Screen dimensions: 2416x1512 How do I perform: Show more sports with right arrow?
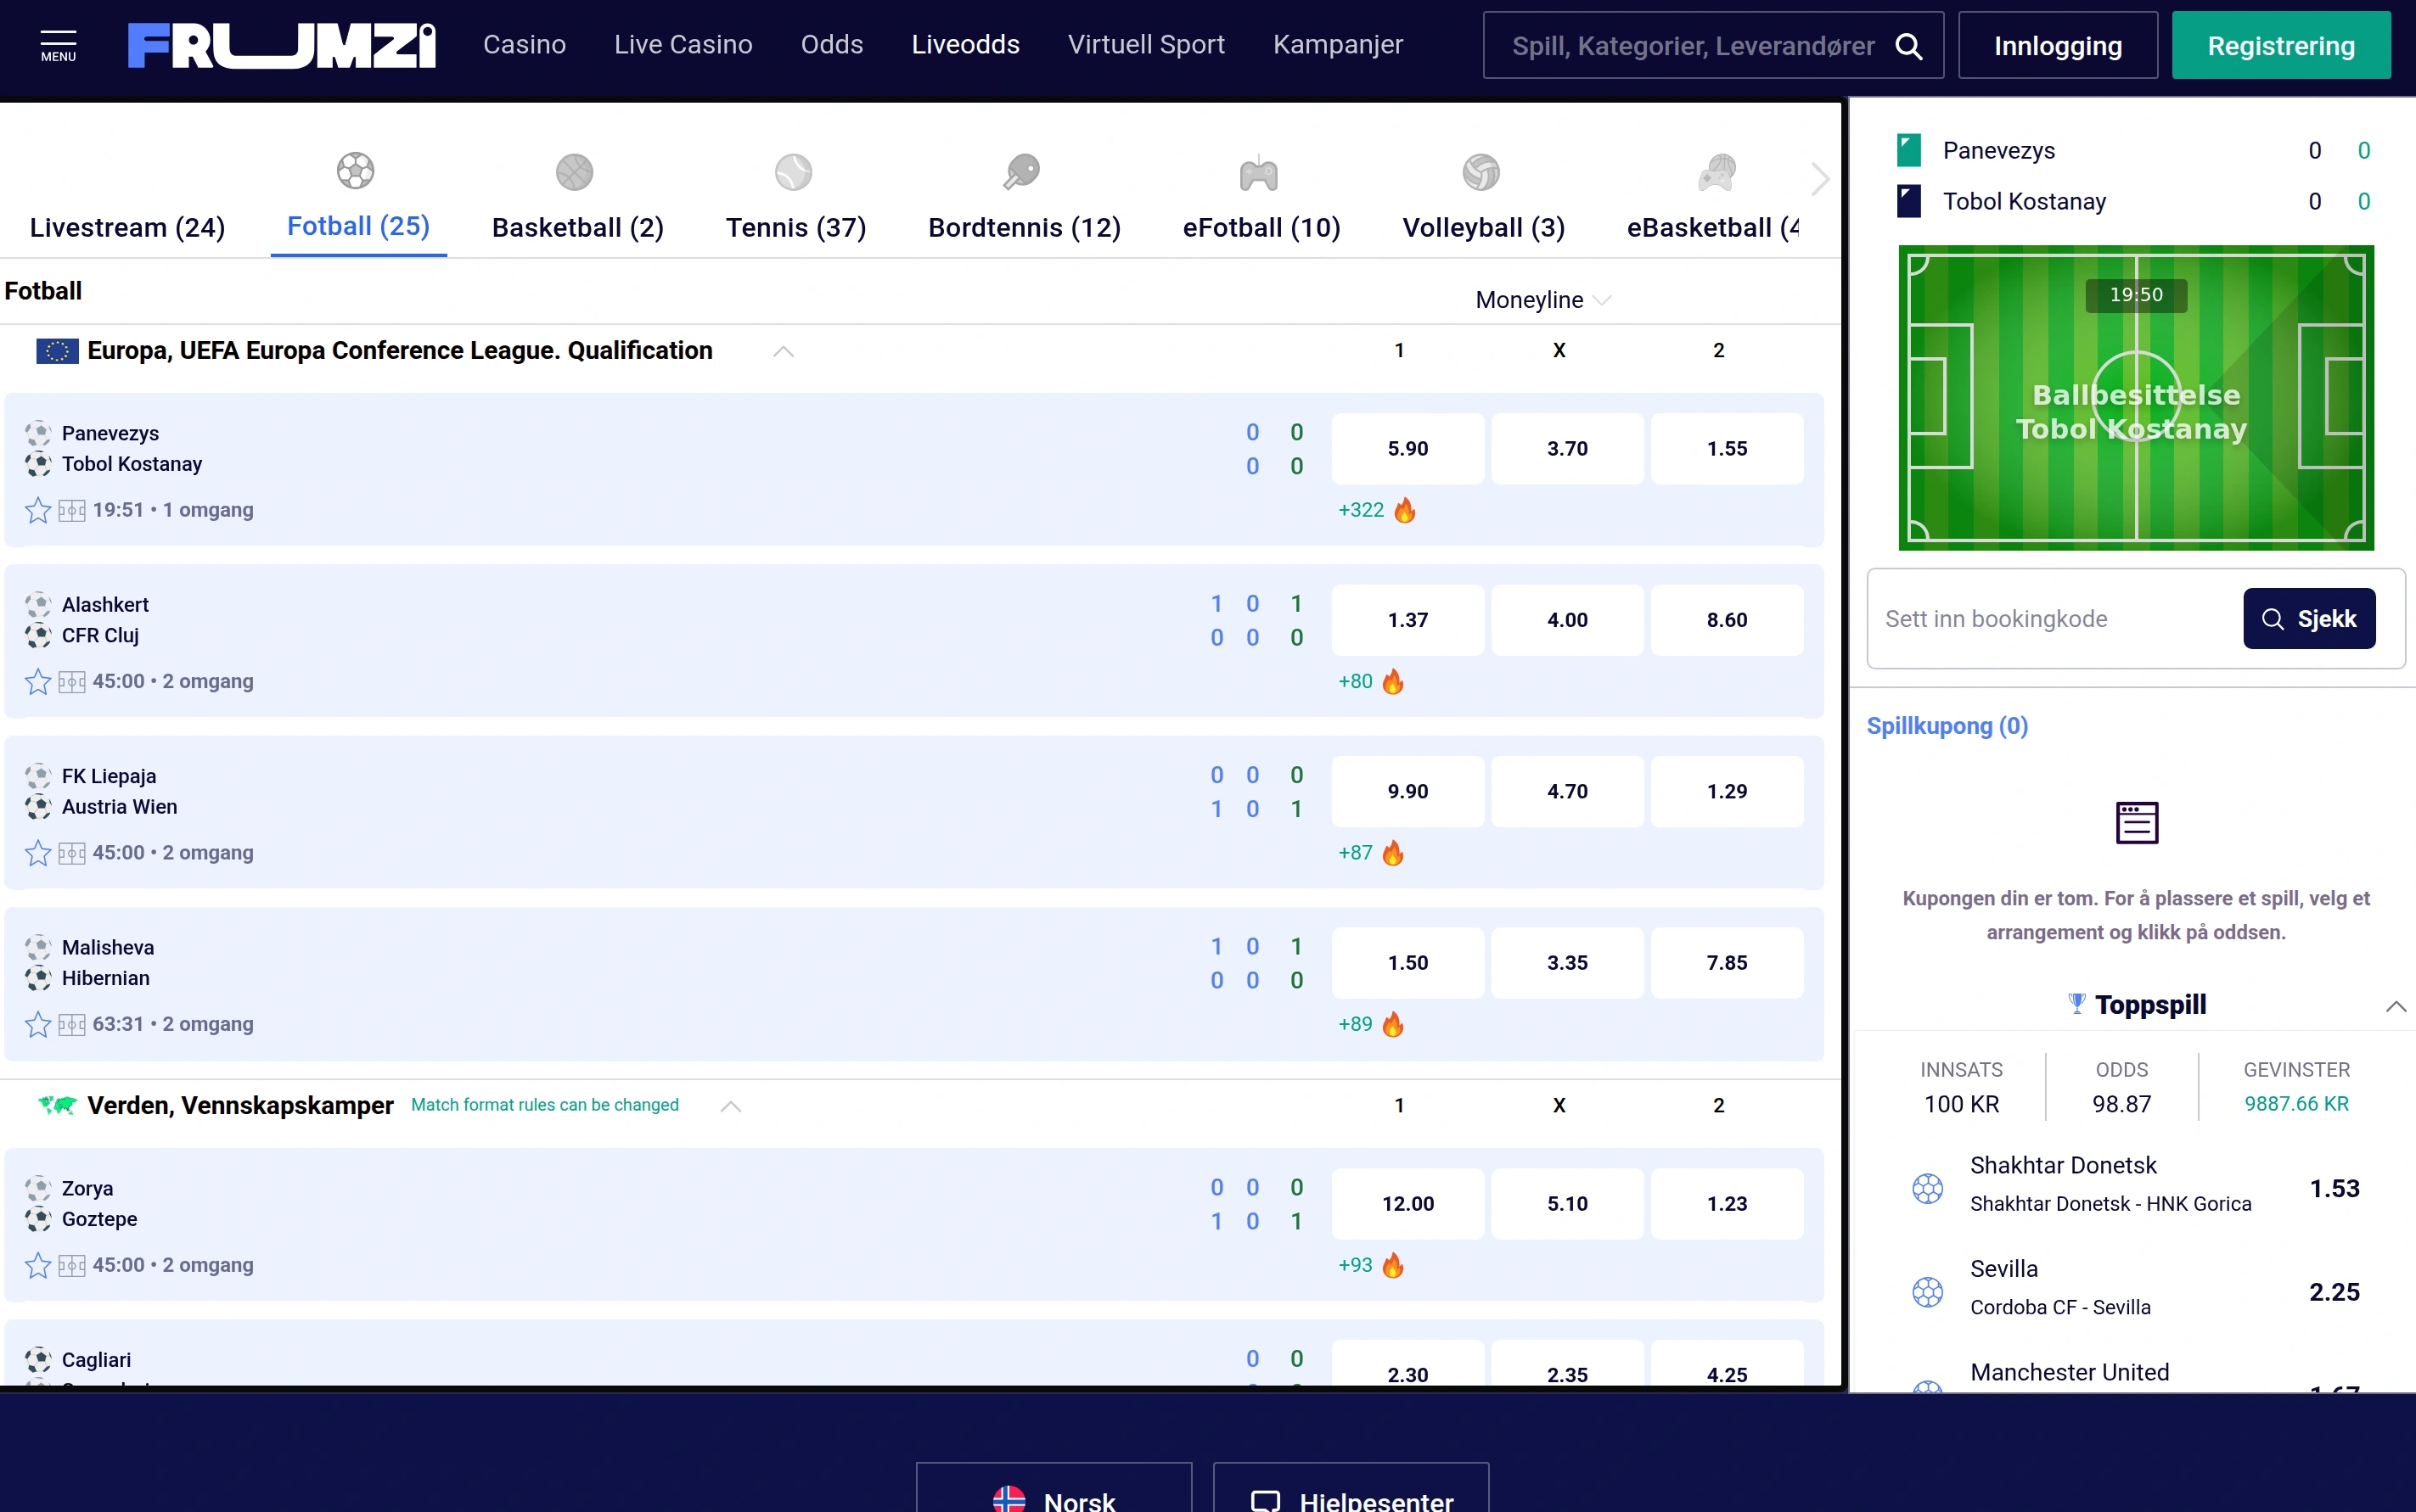(x=1820, y=180)
